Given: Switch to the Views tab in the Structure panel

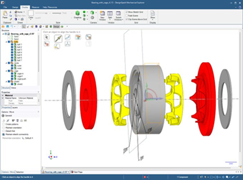Looking at the screenshot, I should (x=14, y=88).
